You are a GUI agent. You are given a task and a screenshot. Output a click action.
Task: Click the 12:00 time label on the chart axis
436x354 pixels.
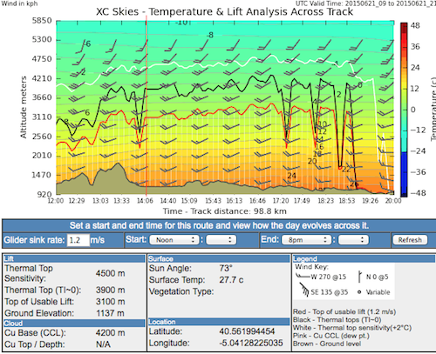[x=56, y=201]
